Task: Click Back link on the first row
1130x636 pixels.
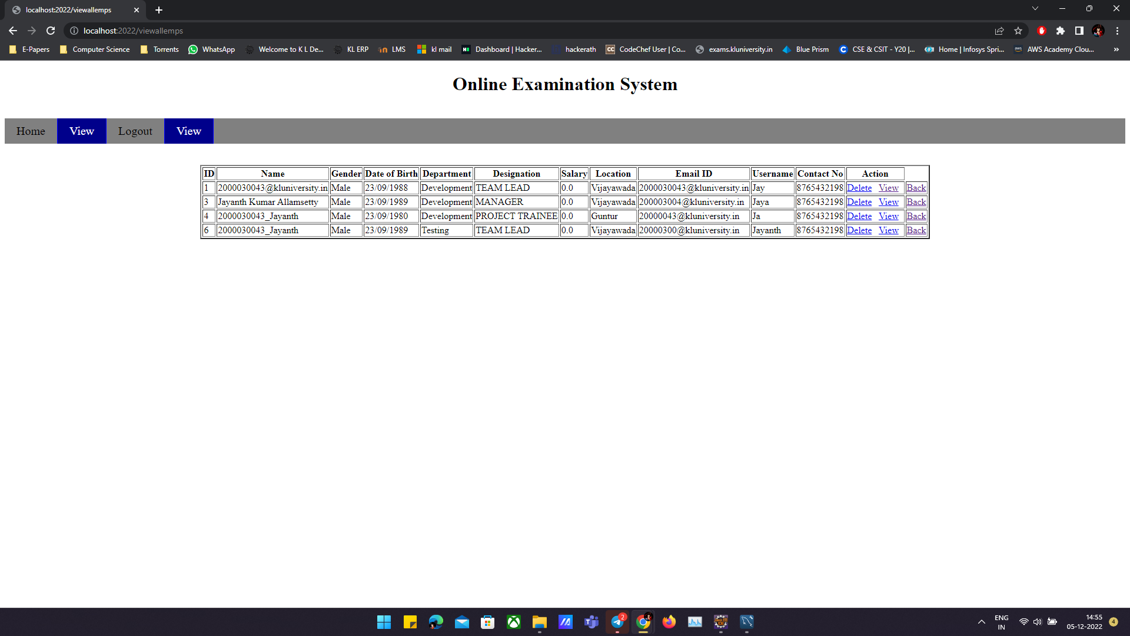Action: (916, 187)
